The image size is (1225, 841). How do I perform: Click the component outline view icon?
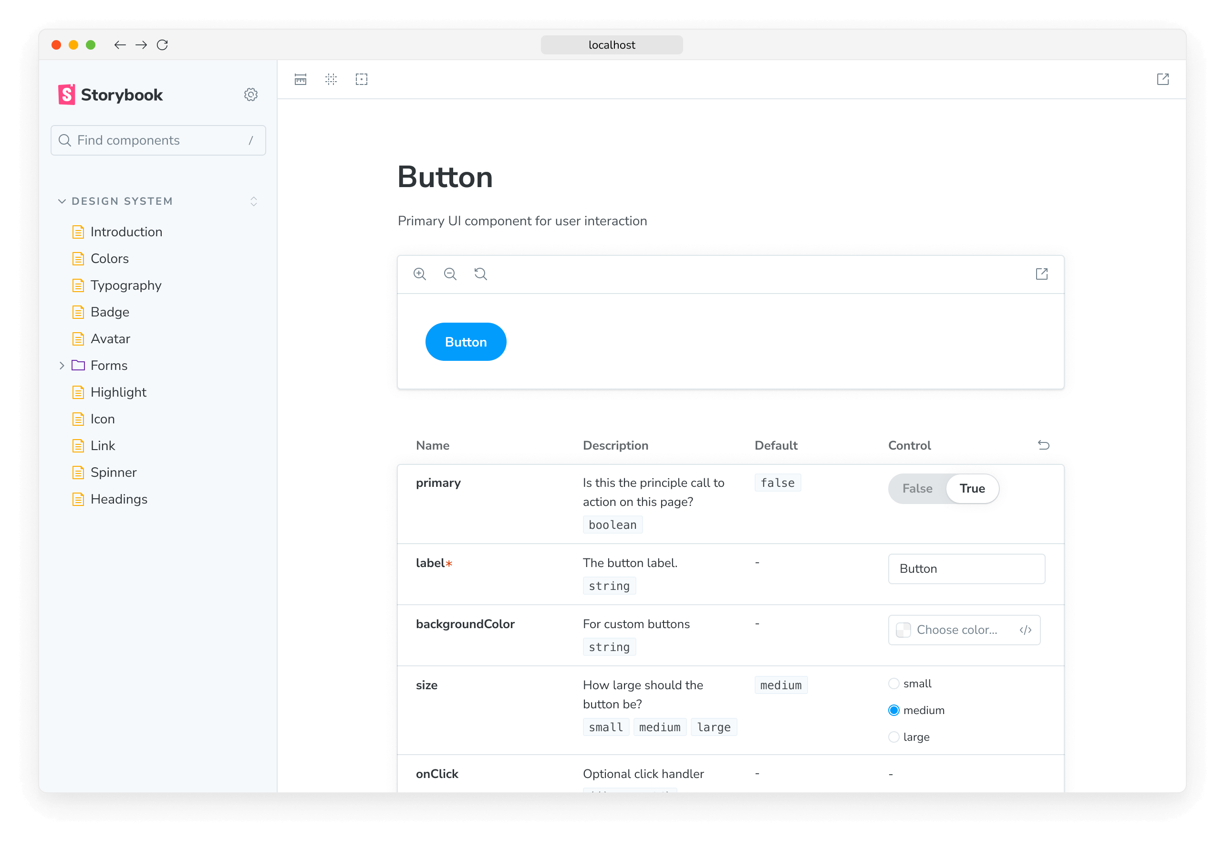point(363,80)
